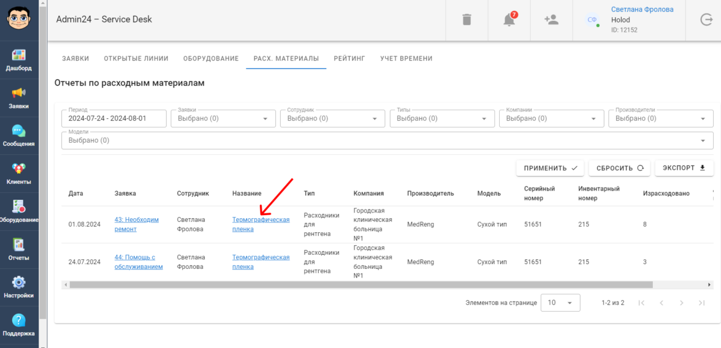The width and height of the screenshot is (721, 348).
Task: Click the add user icon
Action: (x=551, y=20)
